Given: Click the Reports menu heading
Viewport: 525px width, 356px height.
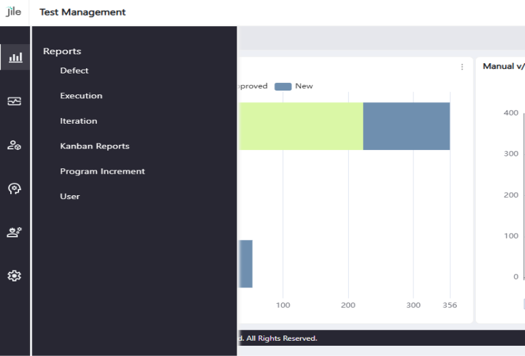Looking at the screenshot, I should click(62, 51).
